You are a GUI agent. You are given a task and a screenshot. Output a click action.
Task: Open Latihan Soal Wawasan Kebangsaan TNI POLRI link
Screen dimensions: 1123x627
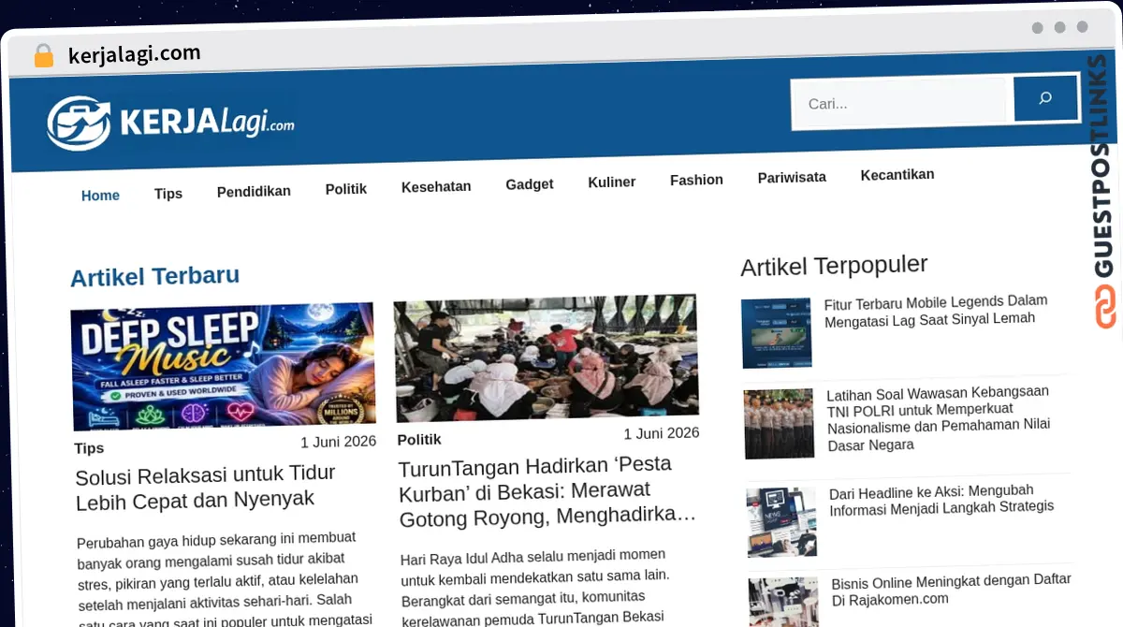939,417
